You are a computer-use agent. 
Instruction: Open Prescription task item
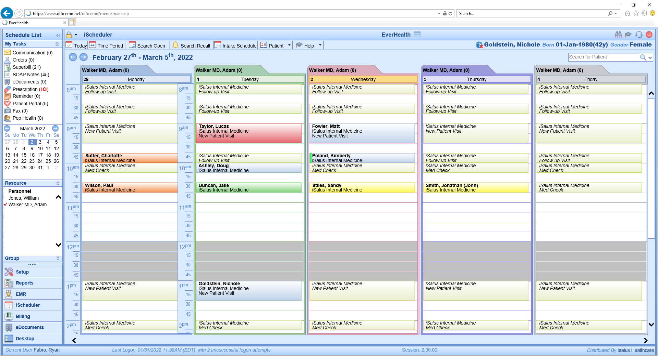click(26, 89)
